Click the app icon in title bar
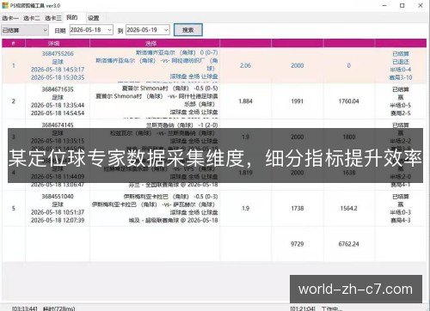The image size is (430, 311). point(5,5)
